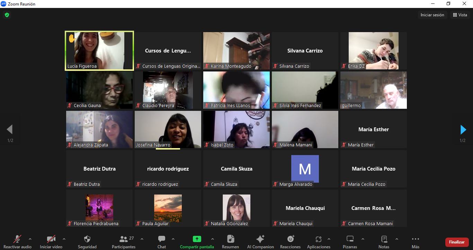Expand video options arrow next to camera
The width and height of the screenshot is (473, 250).
pyautogui.click(x=64, y=239)
